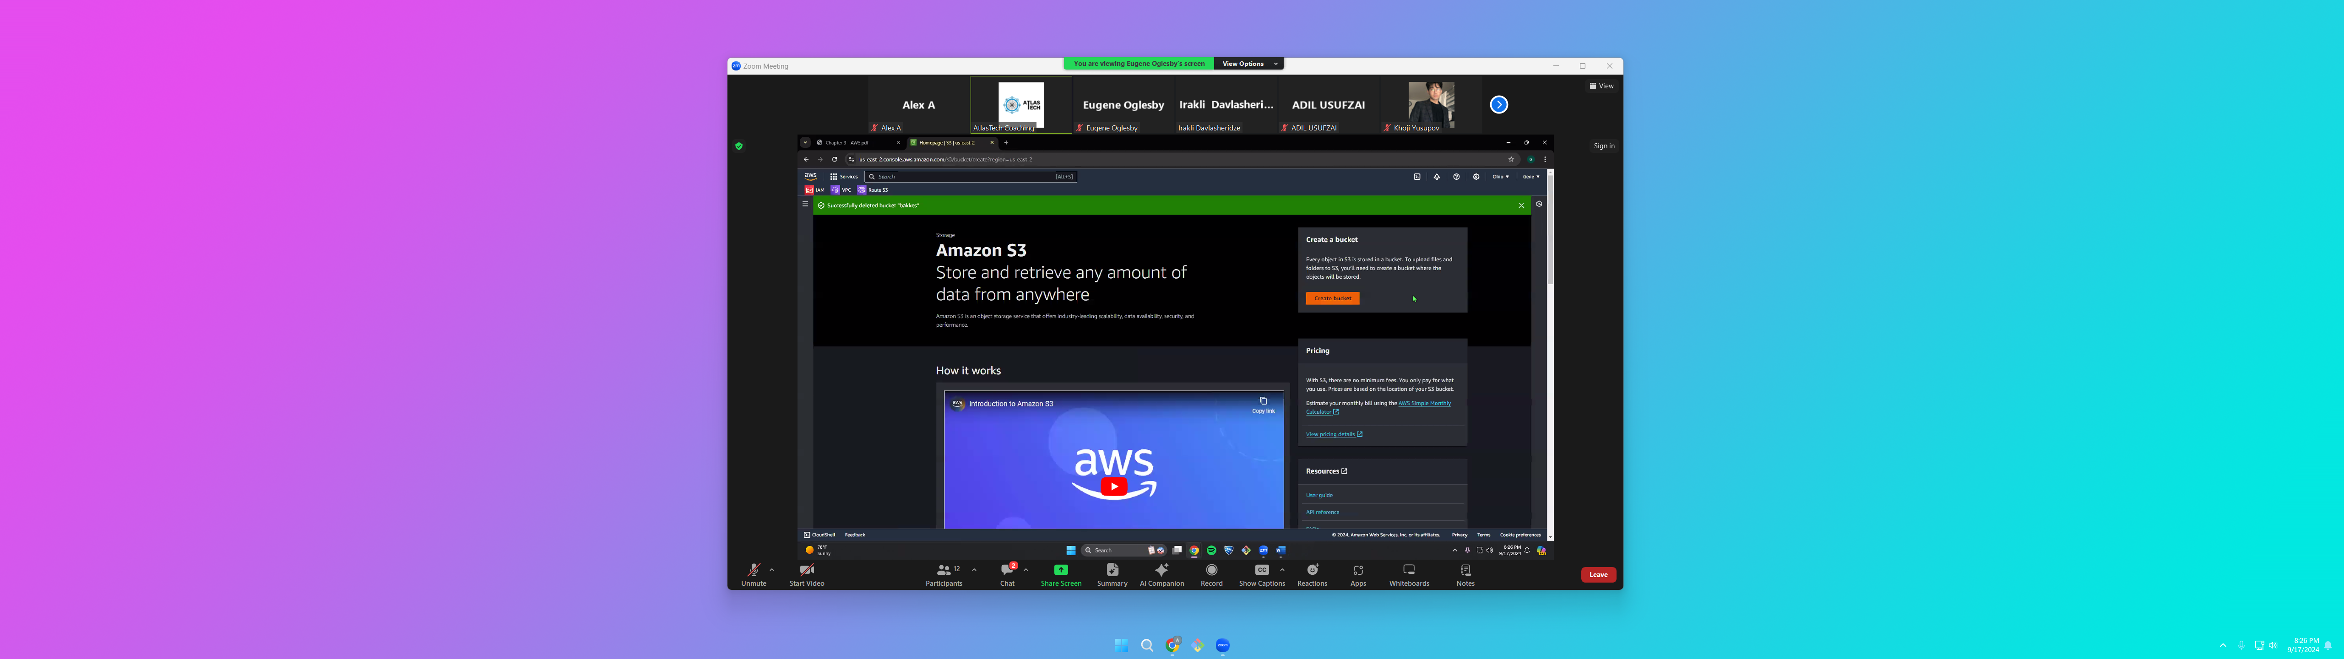
Task: Expand the audio options arrow beside Unmute
Action: click(772, 570)
